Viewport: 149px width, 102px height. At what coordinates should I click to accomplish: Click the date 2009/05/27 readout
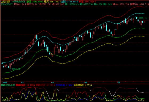click(7, 4)
